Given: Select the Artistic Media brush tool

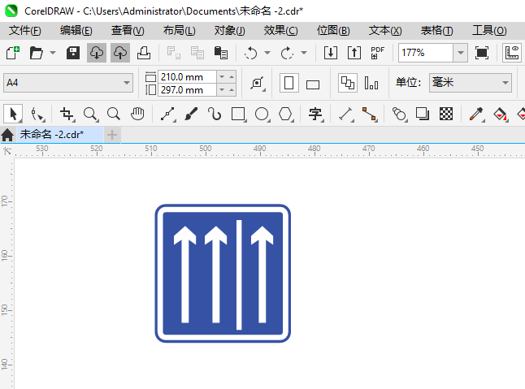Looking at the screenshot, I should 191,114.
